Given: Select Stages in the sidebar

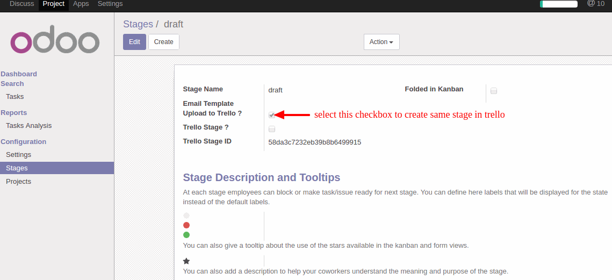Looking at the screenshot, I should pyautogui.click(x=57, y=168).
